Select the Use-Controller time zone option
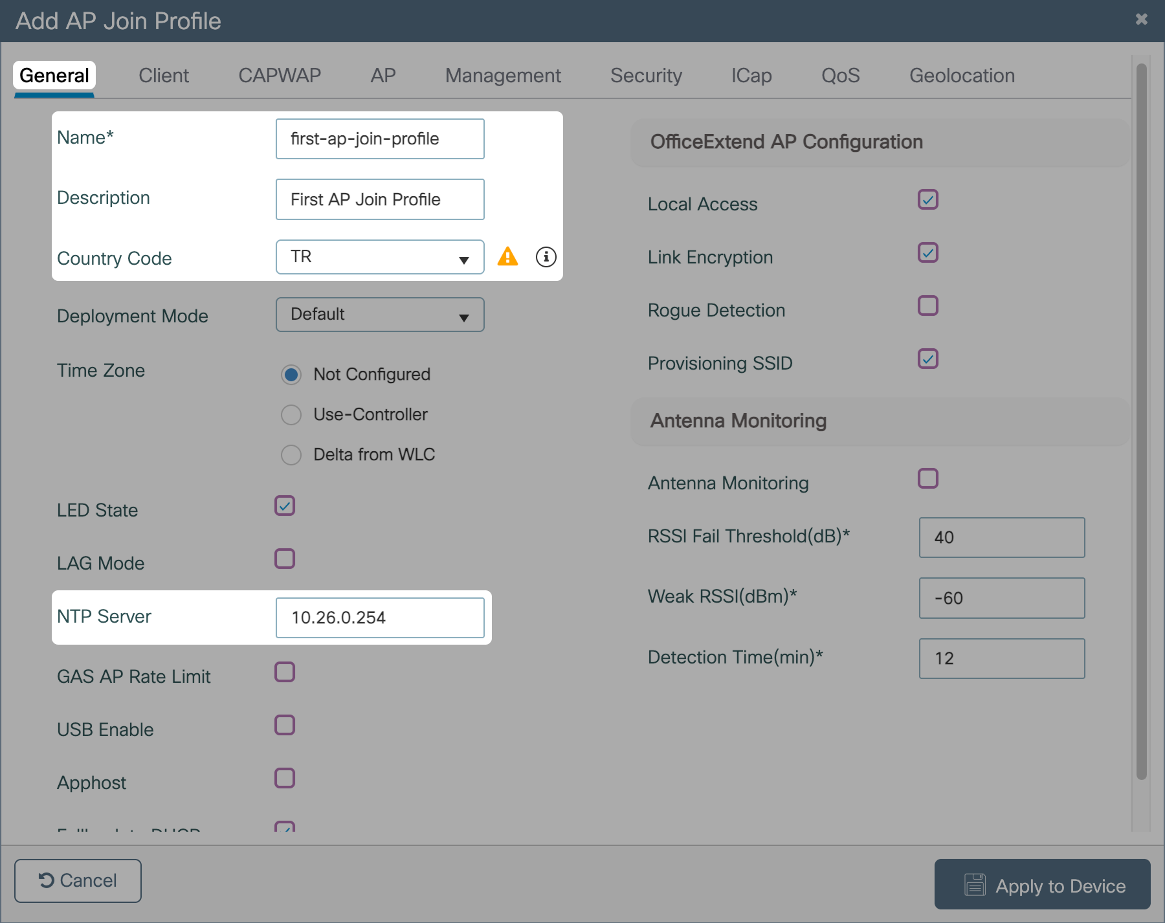Image resolution: width=1165 pixels, height=923 pixels. pos(291,415)
